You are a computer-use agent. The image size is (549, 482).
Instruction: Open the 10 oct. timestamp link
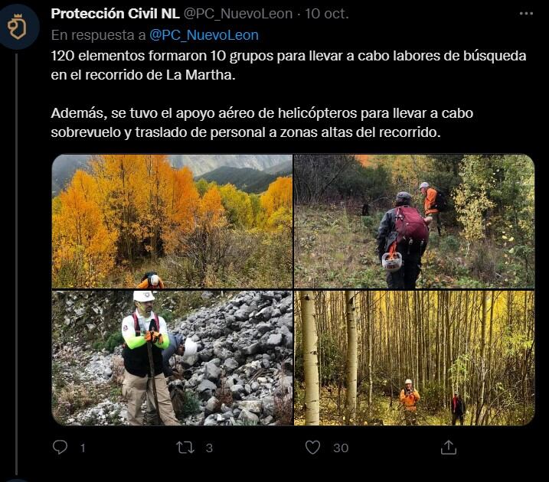[327, 14]
